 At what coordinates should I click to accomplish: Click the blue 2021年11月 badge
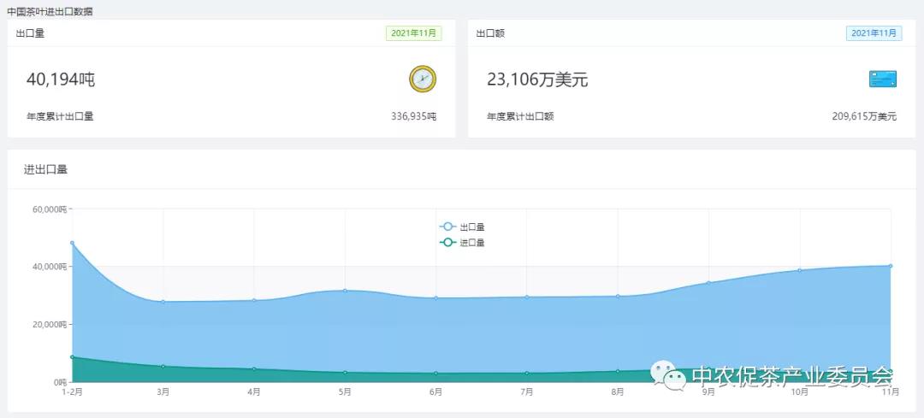coord(874,33)
